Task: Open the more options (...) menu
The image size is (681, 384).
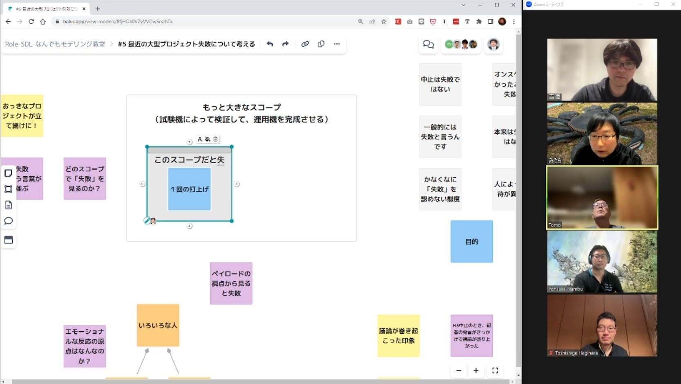Action: pyautogui.click(x=337, y=44)
